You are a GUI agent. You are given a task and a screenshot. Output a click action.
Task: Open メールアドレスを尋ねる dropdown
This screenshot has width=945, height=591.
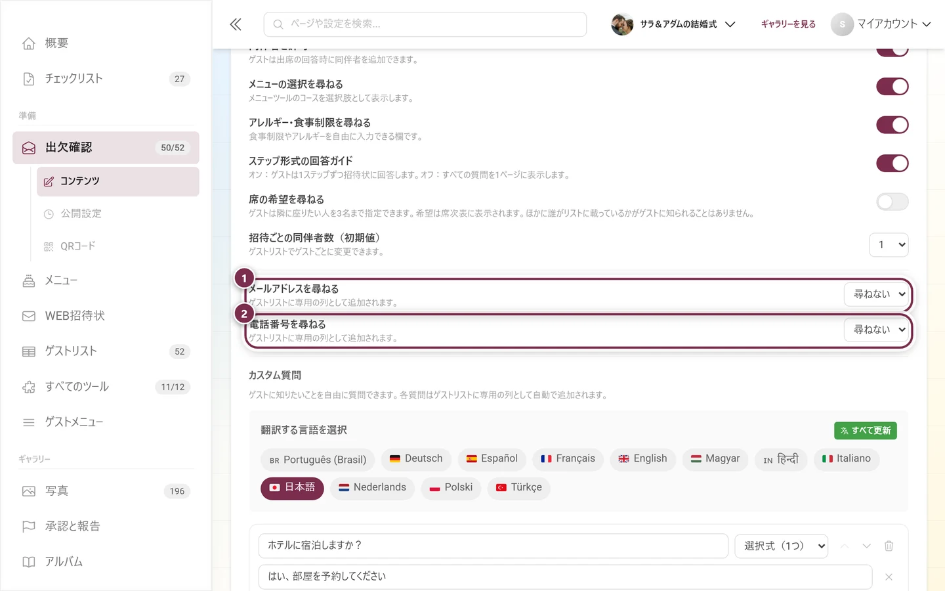(876, 294)
